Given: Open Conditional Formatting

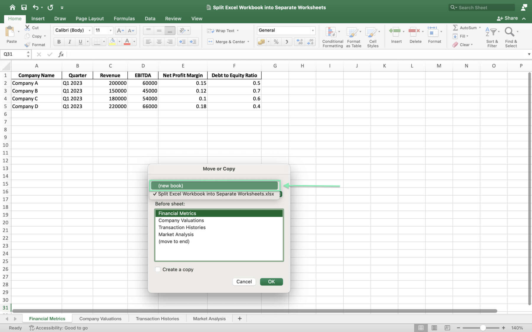Looking at the screenshot, I should pyautogui.click(x=332, y=37).
